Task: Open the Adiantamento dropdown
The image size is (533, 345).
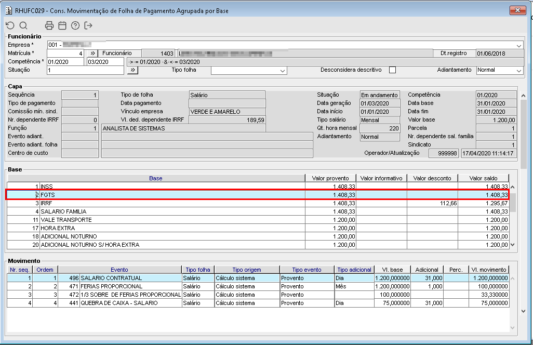Action: coord(518,71)
